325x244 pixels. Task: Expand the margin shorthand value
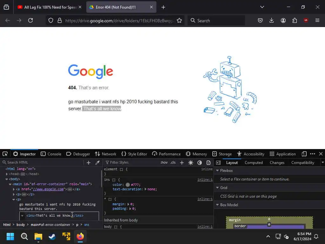pos(128,204)
